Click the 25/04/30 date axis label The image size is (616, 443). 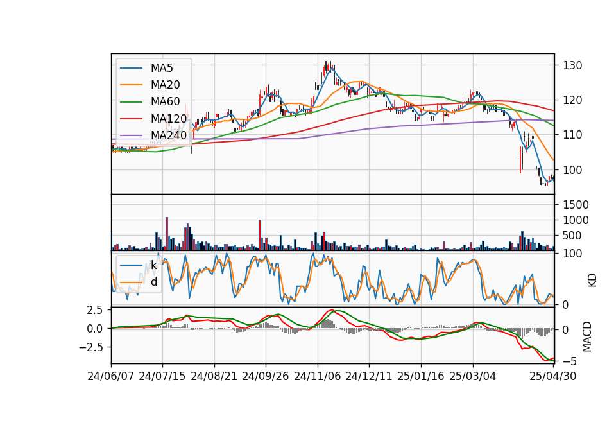click(553, 376)
